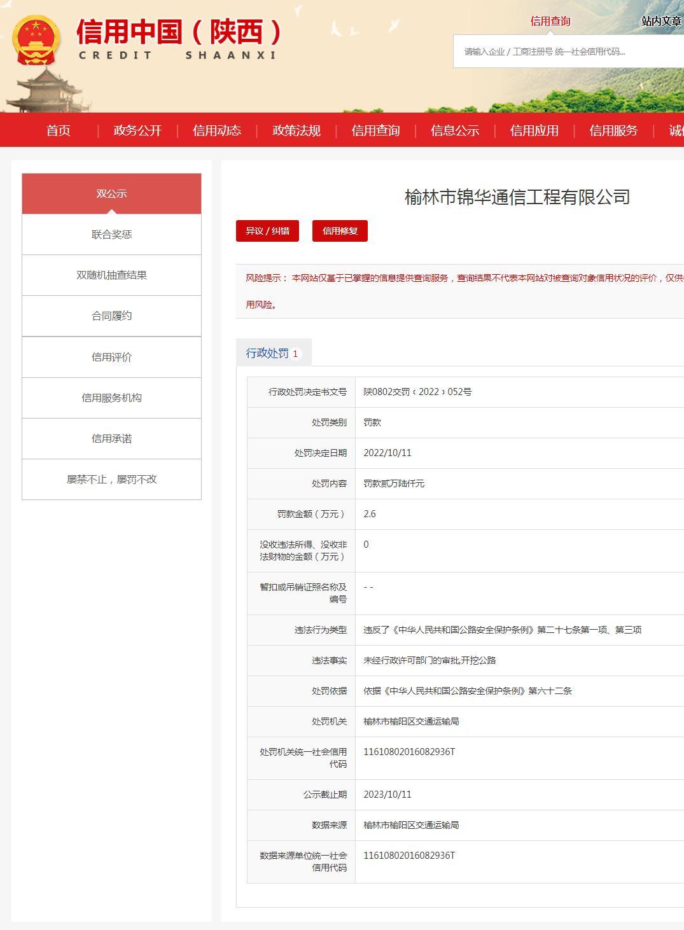Focus the enterprise name search field

coord(568,52)
